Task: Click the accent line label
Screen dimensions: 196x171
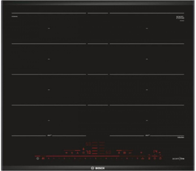Action: (x=178, y=158)
